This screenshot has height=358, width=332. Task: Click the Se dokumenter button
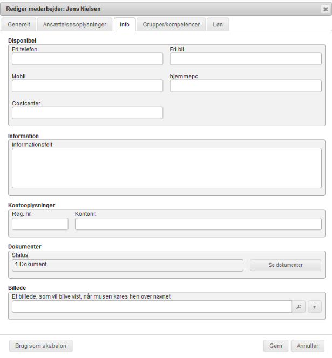286,265
